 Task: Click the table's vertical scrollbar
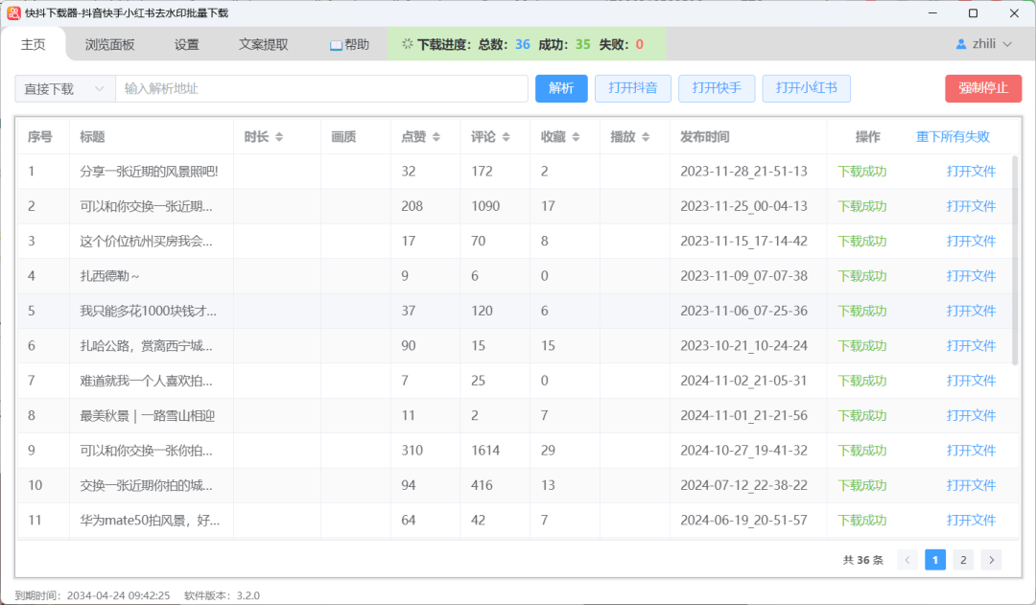[1015, 261]
